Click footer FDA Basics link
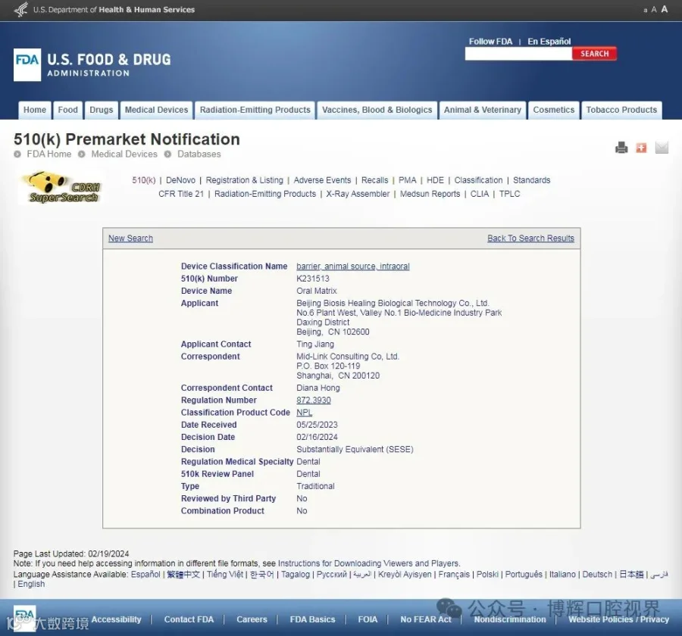This screenshot has width=682, height=636. click(x=312, y=619)
